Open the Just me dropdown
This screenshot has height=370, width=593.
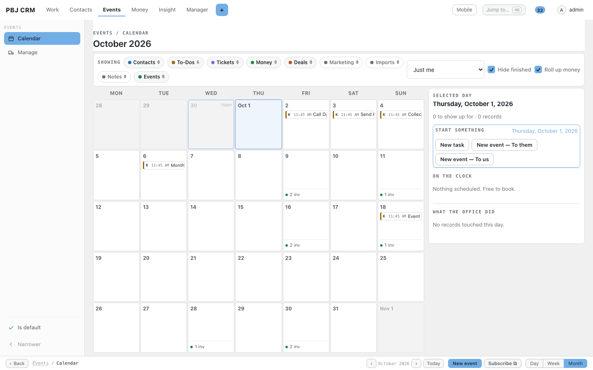(446, 69)
